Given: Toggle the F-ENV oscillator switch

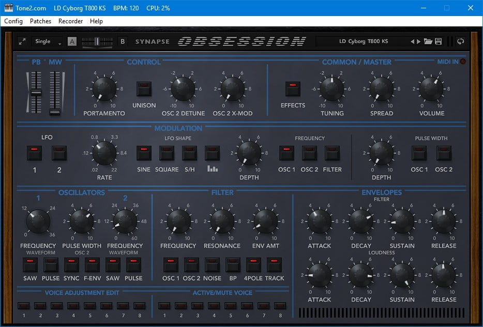Looking at the screenshot, I should point(92,265).
